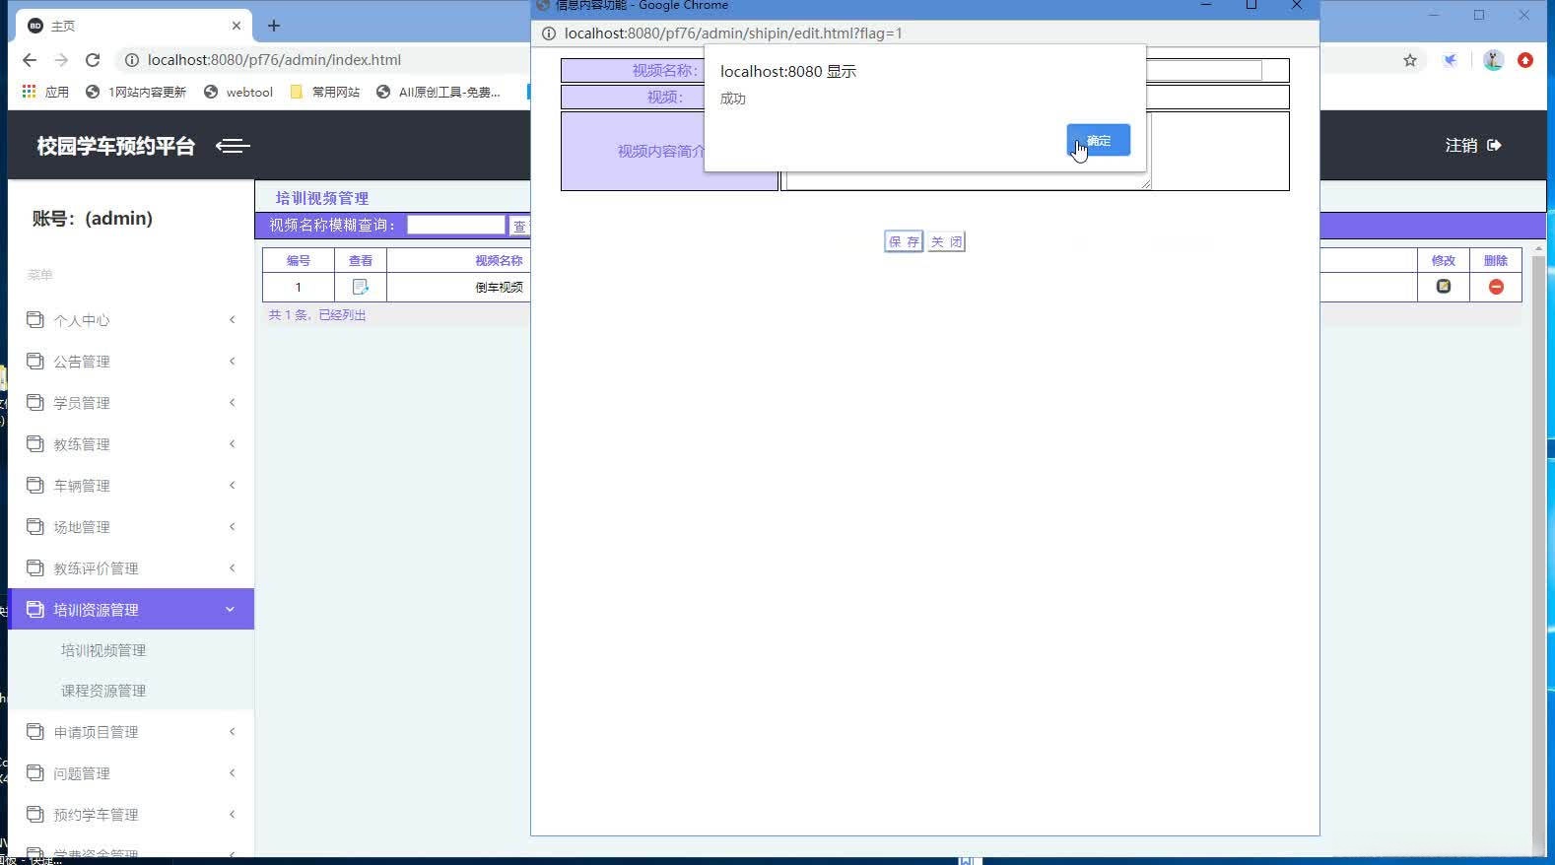
Task: Expand the 教练管理 menu
Action: point(131,444)
